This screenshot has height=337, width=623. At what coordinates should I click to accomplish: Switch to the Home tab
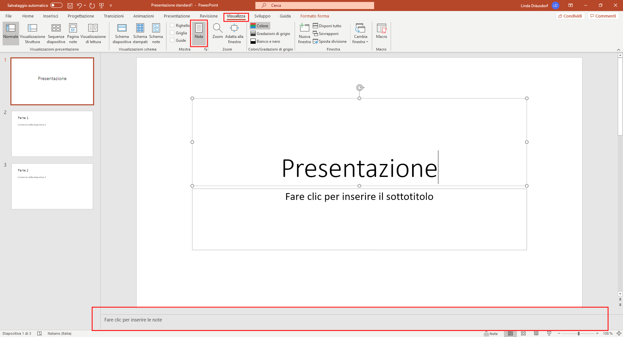click(28, 16)
